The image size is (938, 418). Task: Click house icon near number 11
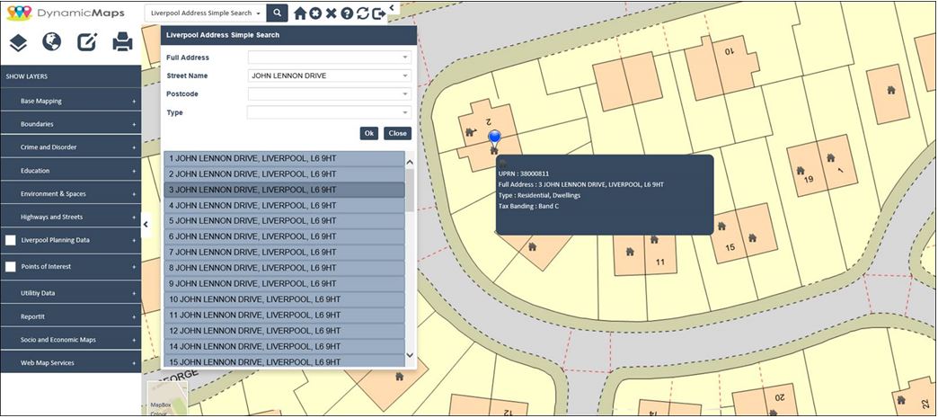(x=654, y=239)
